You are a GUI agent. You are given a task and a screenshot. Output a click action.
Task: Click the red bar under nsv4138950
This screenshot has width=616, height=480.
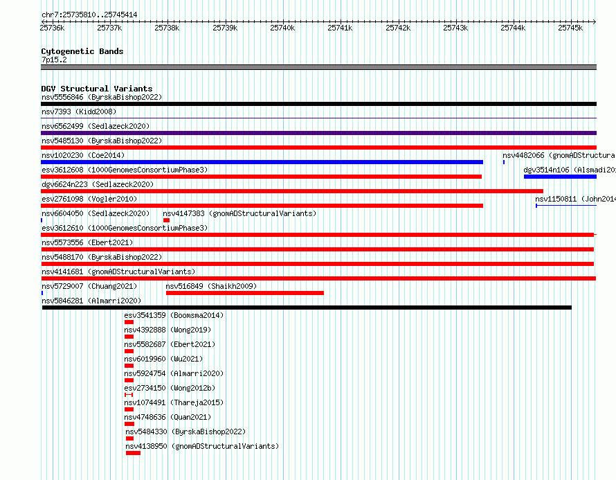(x=133, y=453)
